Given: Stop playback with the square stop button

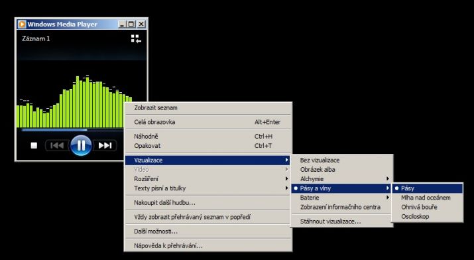Looking at the screenshot, I should [34, 145].
